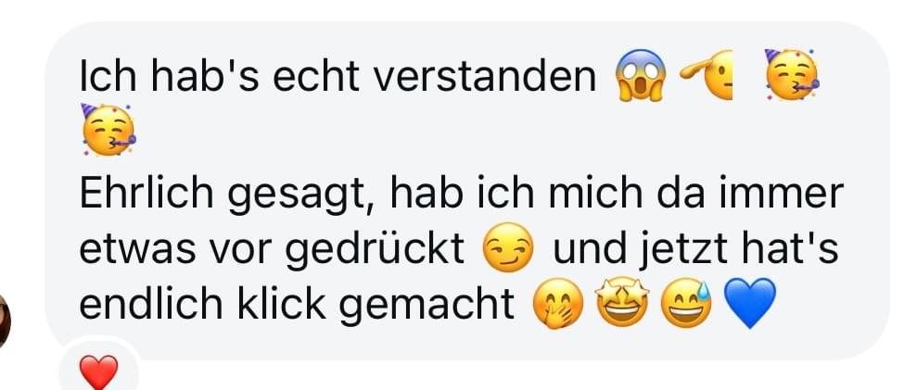Click the party face emoji on the second line
This screenshot has width=917, height=390.
pyautogui.click(x=108, y=131)
